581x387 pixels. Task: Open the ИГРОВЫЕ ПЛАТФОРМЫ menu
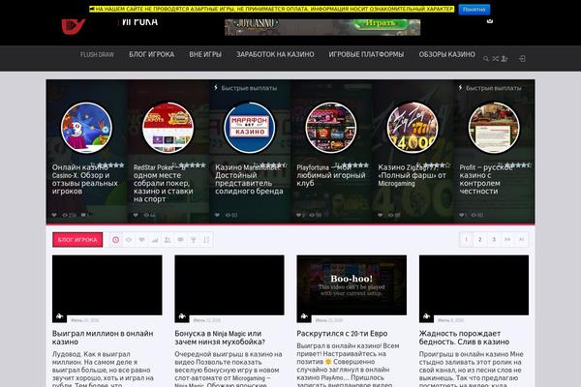366,54
